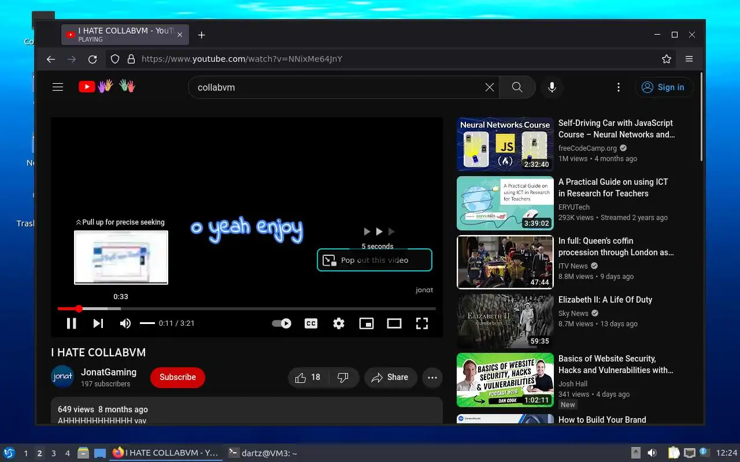Click the freeCodeCamp.org channel name
740x462 pixels.
click(587, 148)
